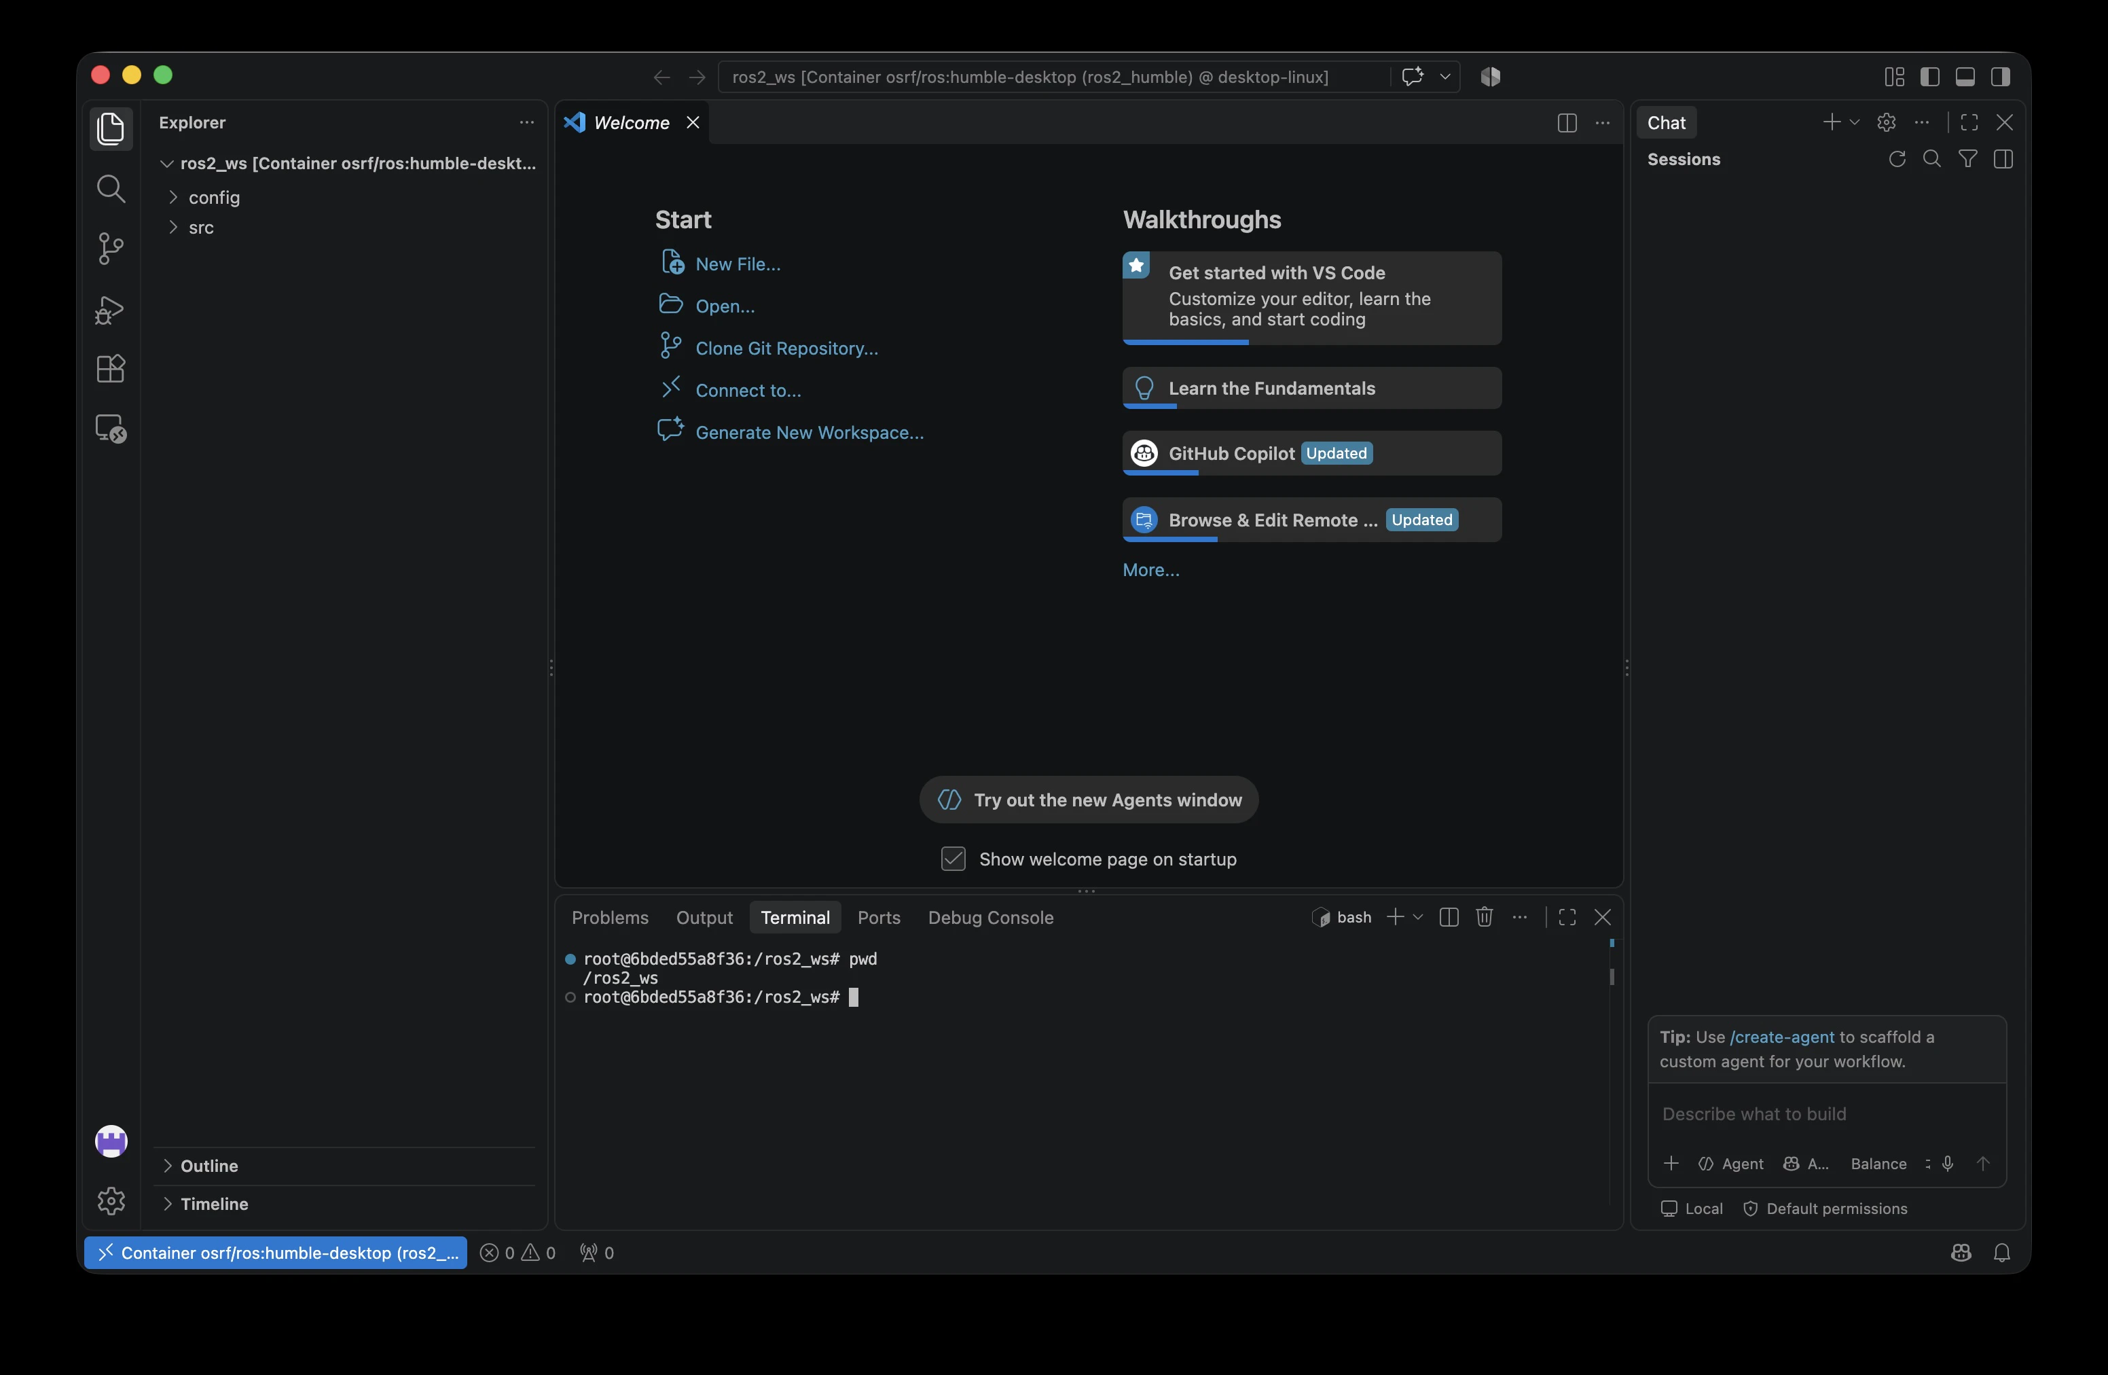Click the Clone Git Repository link
The width and height of the screenshot is (2108, 1375).
[x=786, y=349]
